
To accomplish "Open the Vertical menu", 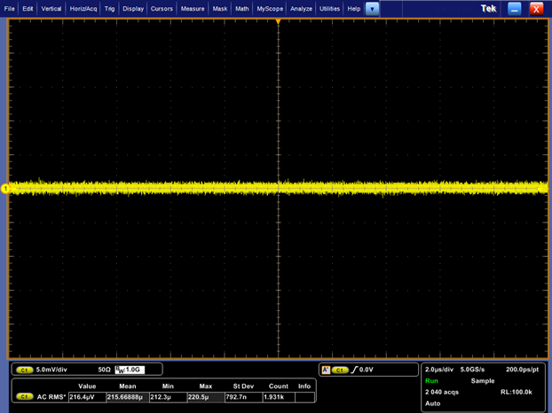I will tap(51, 9).
